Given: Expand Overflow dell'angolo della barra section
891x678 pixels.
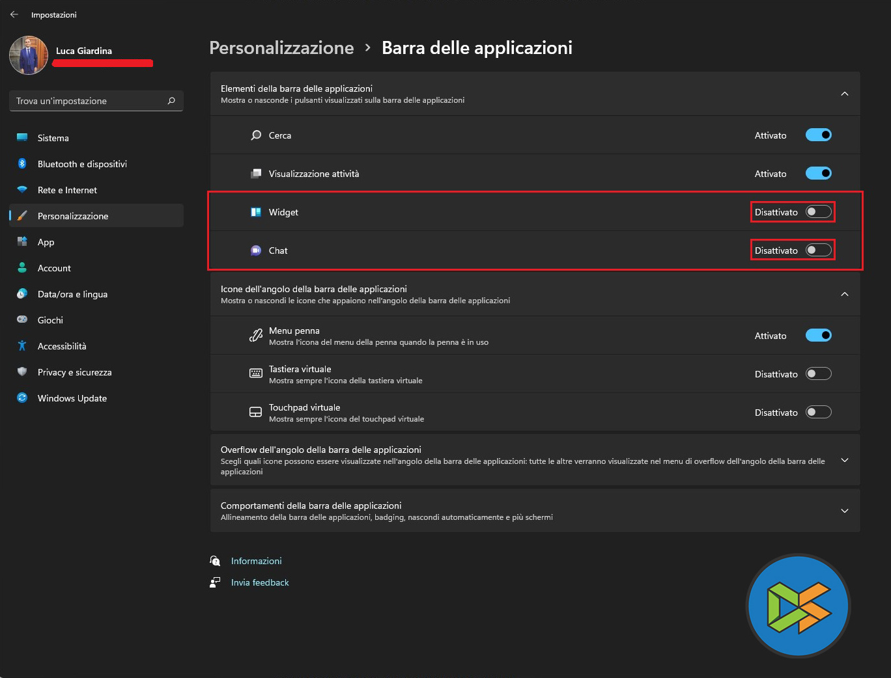Looking at the screenshot, I should click(845, 460).
